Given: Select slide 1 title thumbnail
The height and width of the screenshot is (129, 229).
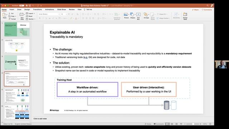Looking at the screenshot, I should point(17,29).
